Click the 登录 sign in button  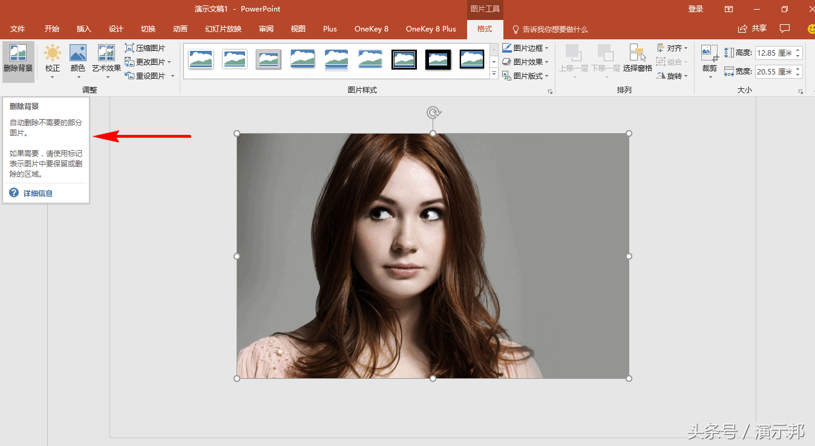[x=696, y=9]
